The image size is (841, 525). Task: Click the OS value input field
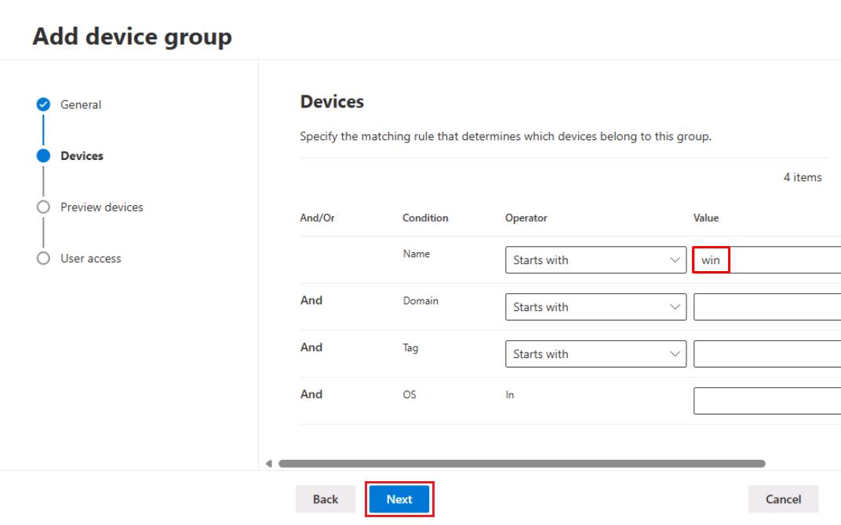(766, 401)
